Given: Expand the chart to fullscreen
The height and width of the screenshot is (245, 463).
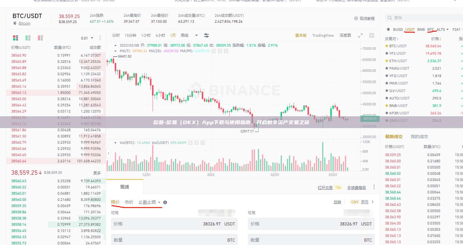Looking at the screenshot, I should click(x=360, y=35).
